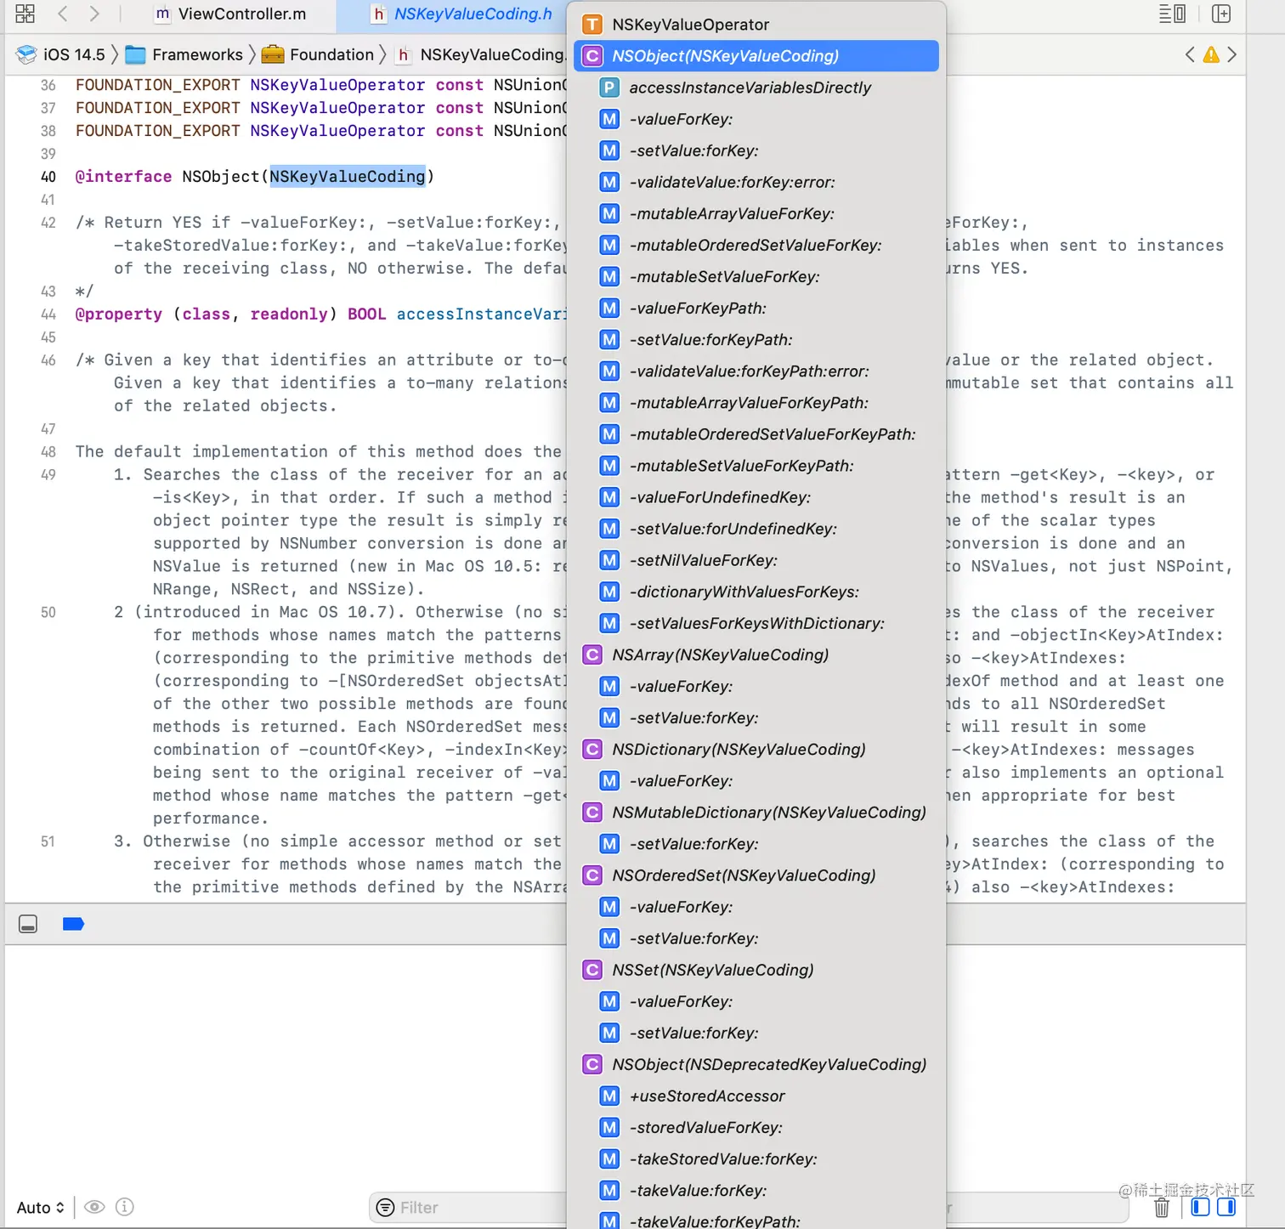Open the Foundation jump bar menu
The height and width of the screenshot is (1229, 1285).
click(331, 54)
